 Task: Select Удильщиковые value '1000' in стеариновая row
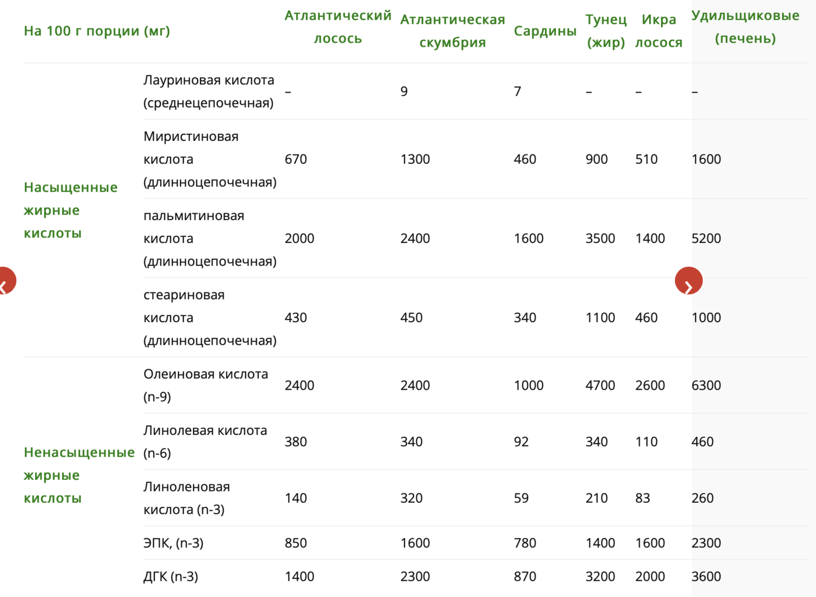[706, 317]
